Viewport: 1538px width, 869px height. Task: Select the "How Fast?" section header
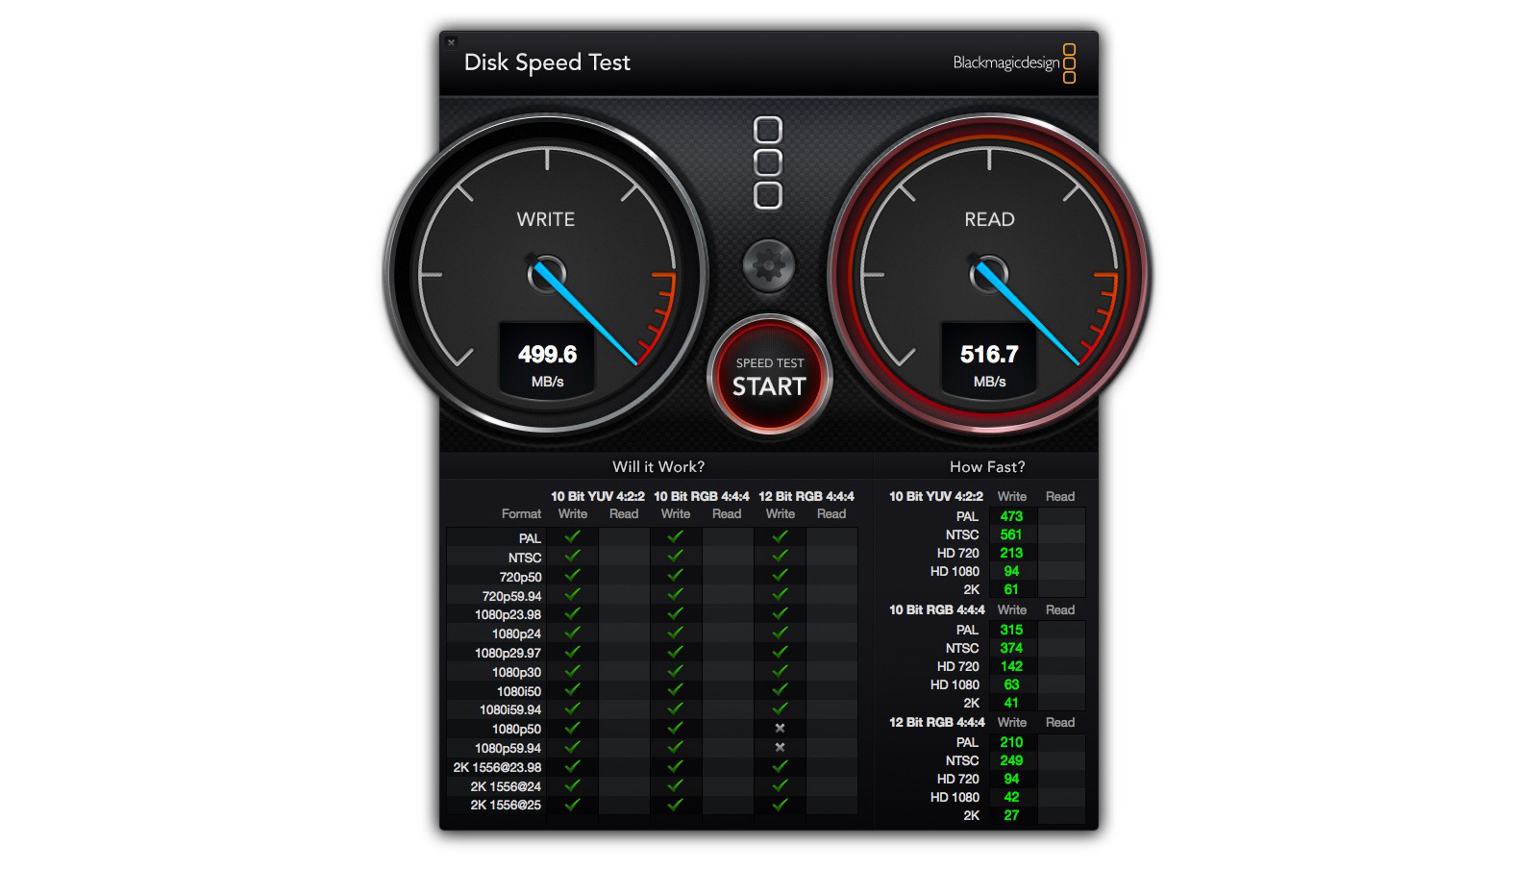[987, 467]
